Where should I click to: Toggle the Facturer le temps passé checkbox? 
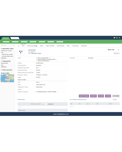pos(37,61)
